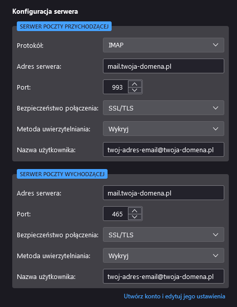This screenshot has height=307, width=237.
Task: Open the Protokół IMAP dropdown
Action: (164, 45)
